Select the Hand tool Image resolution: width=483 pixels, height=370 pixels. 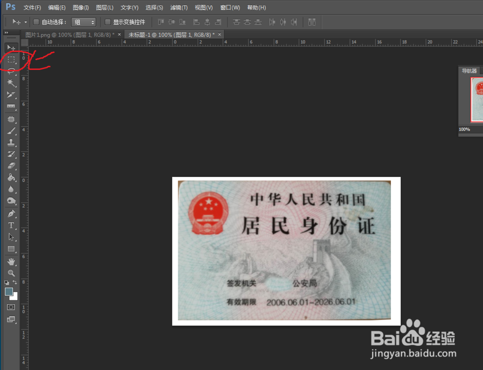11,261
